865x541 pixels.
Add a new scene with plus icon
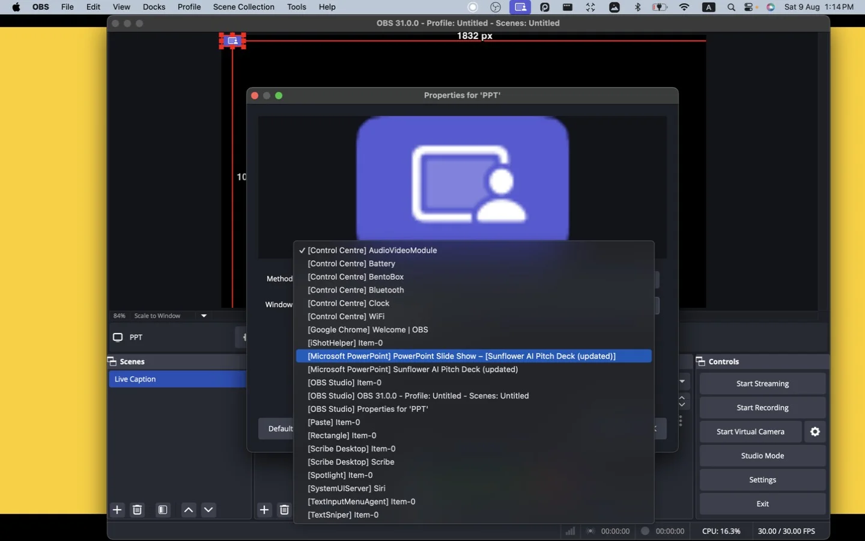[117, 510]
